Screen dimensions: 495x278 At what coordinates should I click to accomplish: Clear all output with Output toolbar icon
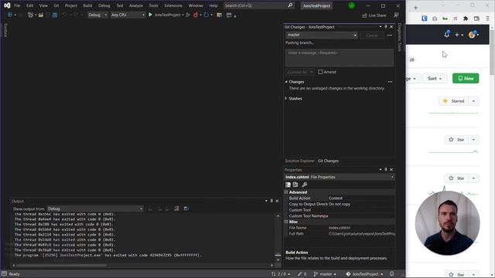click(176, 208)
